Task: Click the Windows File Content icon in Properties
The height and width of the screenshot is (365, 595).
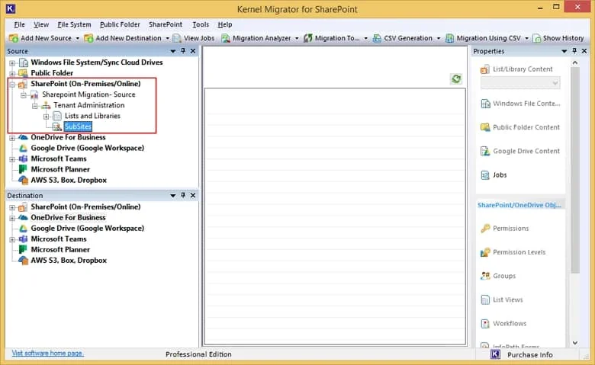Action: point(485,104)
